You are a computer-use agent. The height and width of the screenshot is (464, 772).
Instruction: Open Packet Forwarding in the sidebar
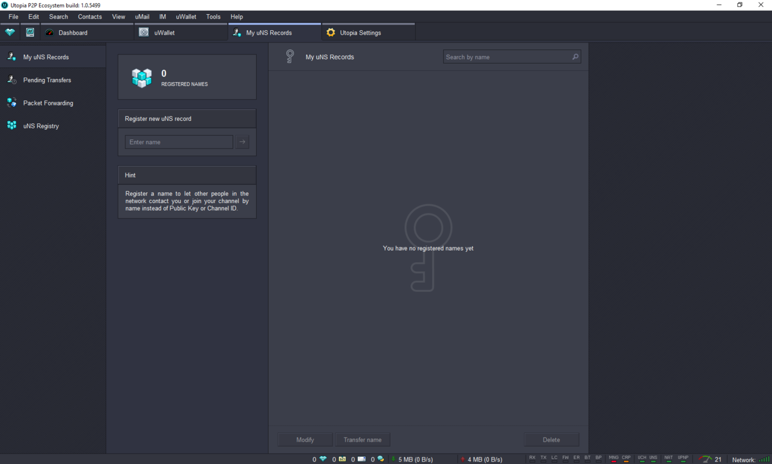53,103
